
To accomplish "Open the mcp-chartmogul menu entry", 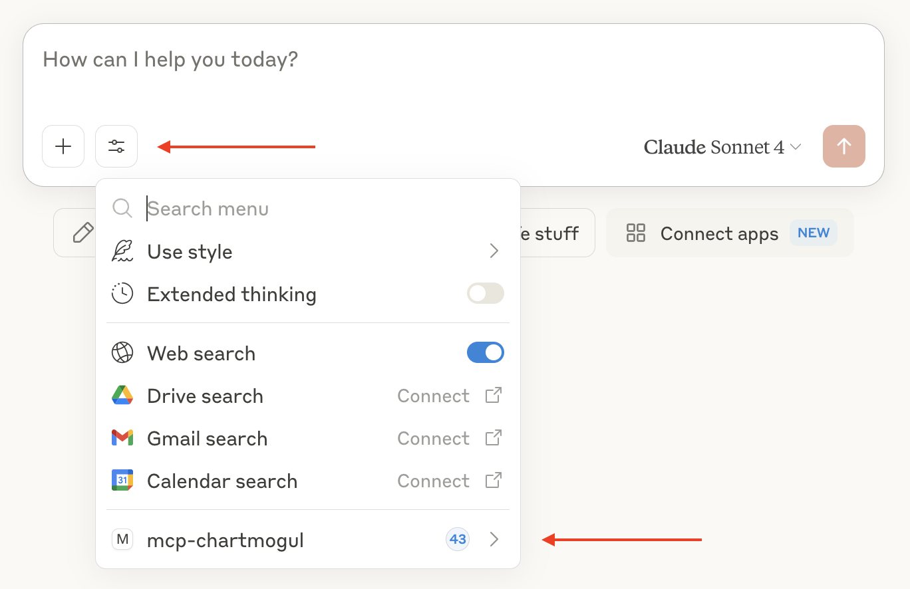I will tap(307, 540).
